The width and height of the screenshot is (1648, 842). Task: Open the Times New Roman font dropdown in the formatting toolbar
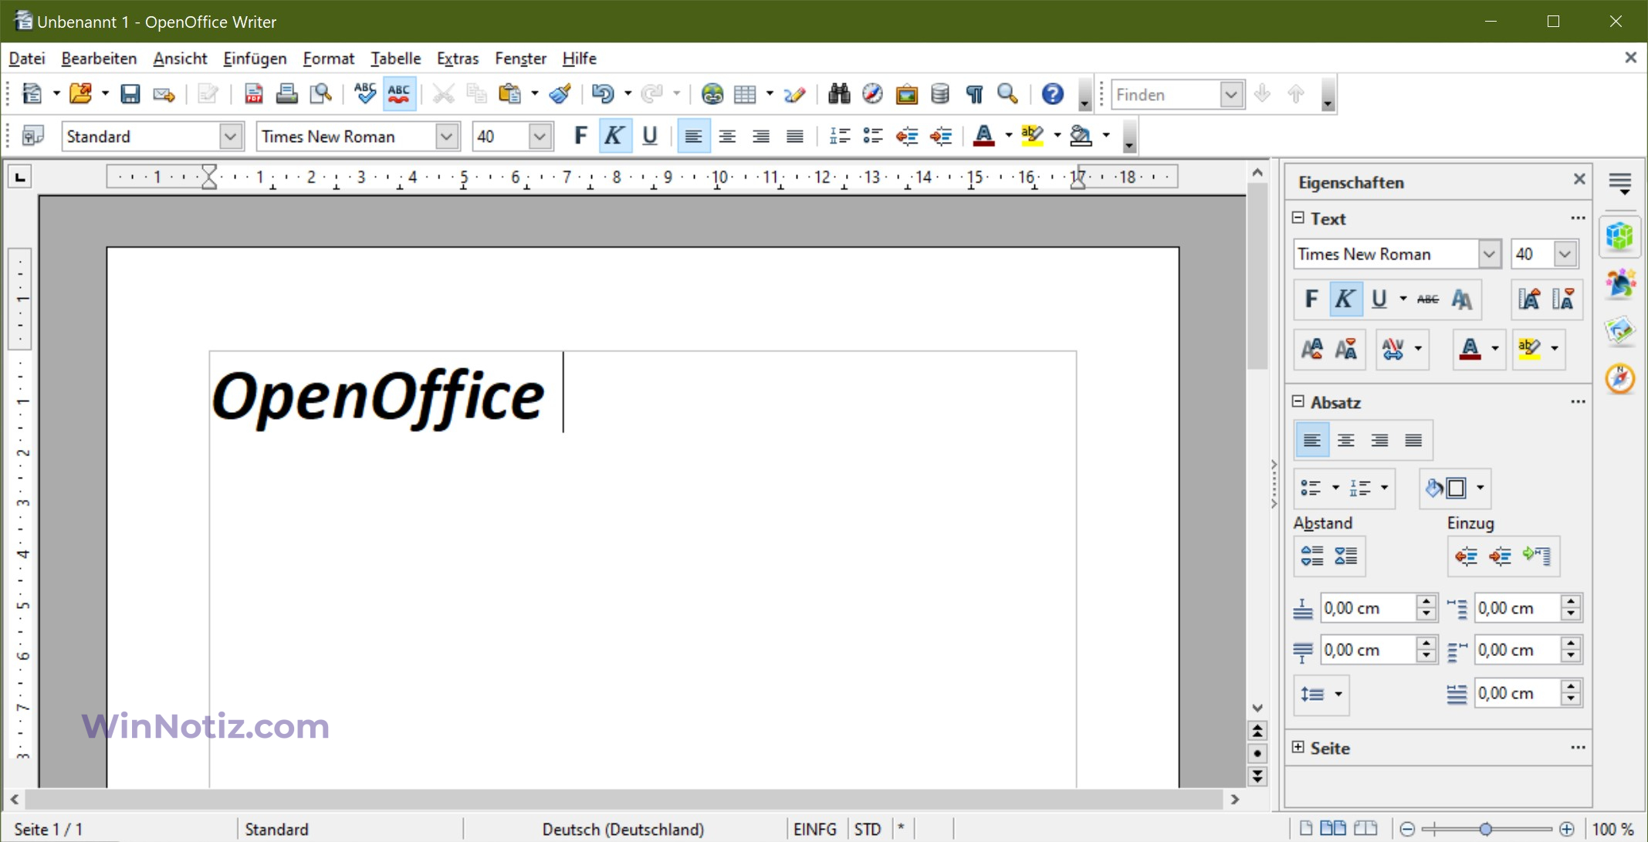446,137
